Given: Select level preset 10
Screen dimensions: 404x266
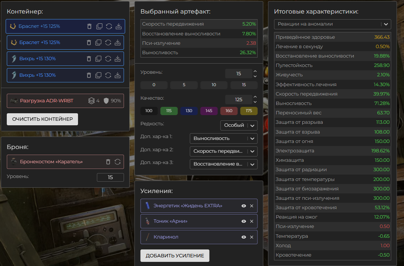Looking at the screenshot, I should (214, 85).
